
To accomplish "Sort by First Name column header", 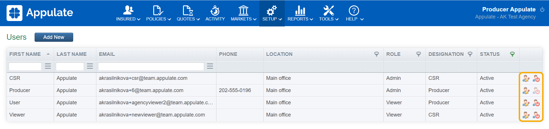I will [25, 54].
